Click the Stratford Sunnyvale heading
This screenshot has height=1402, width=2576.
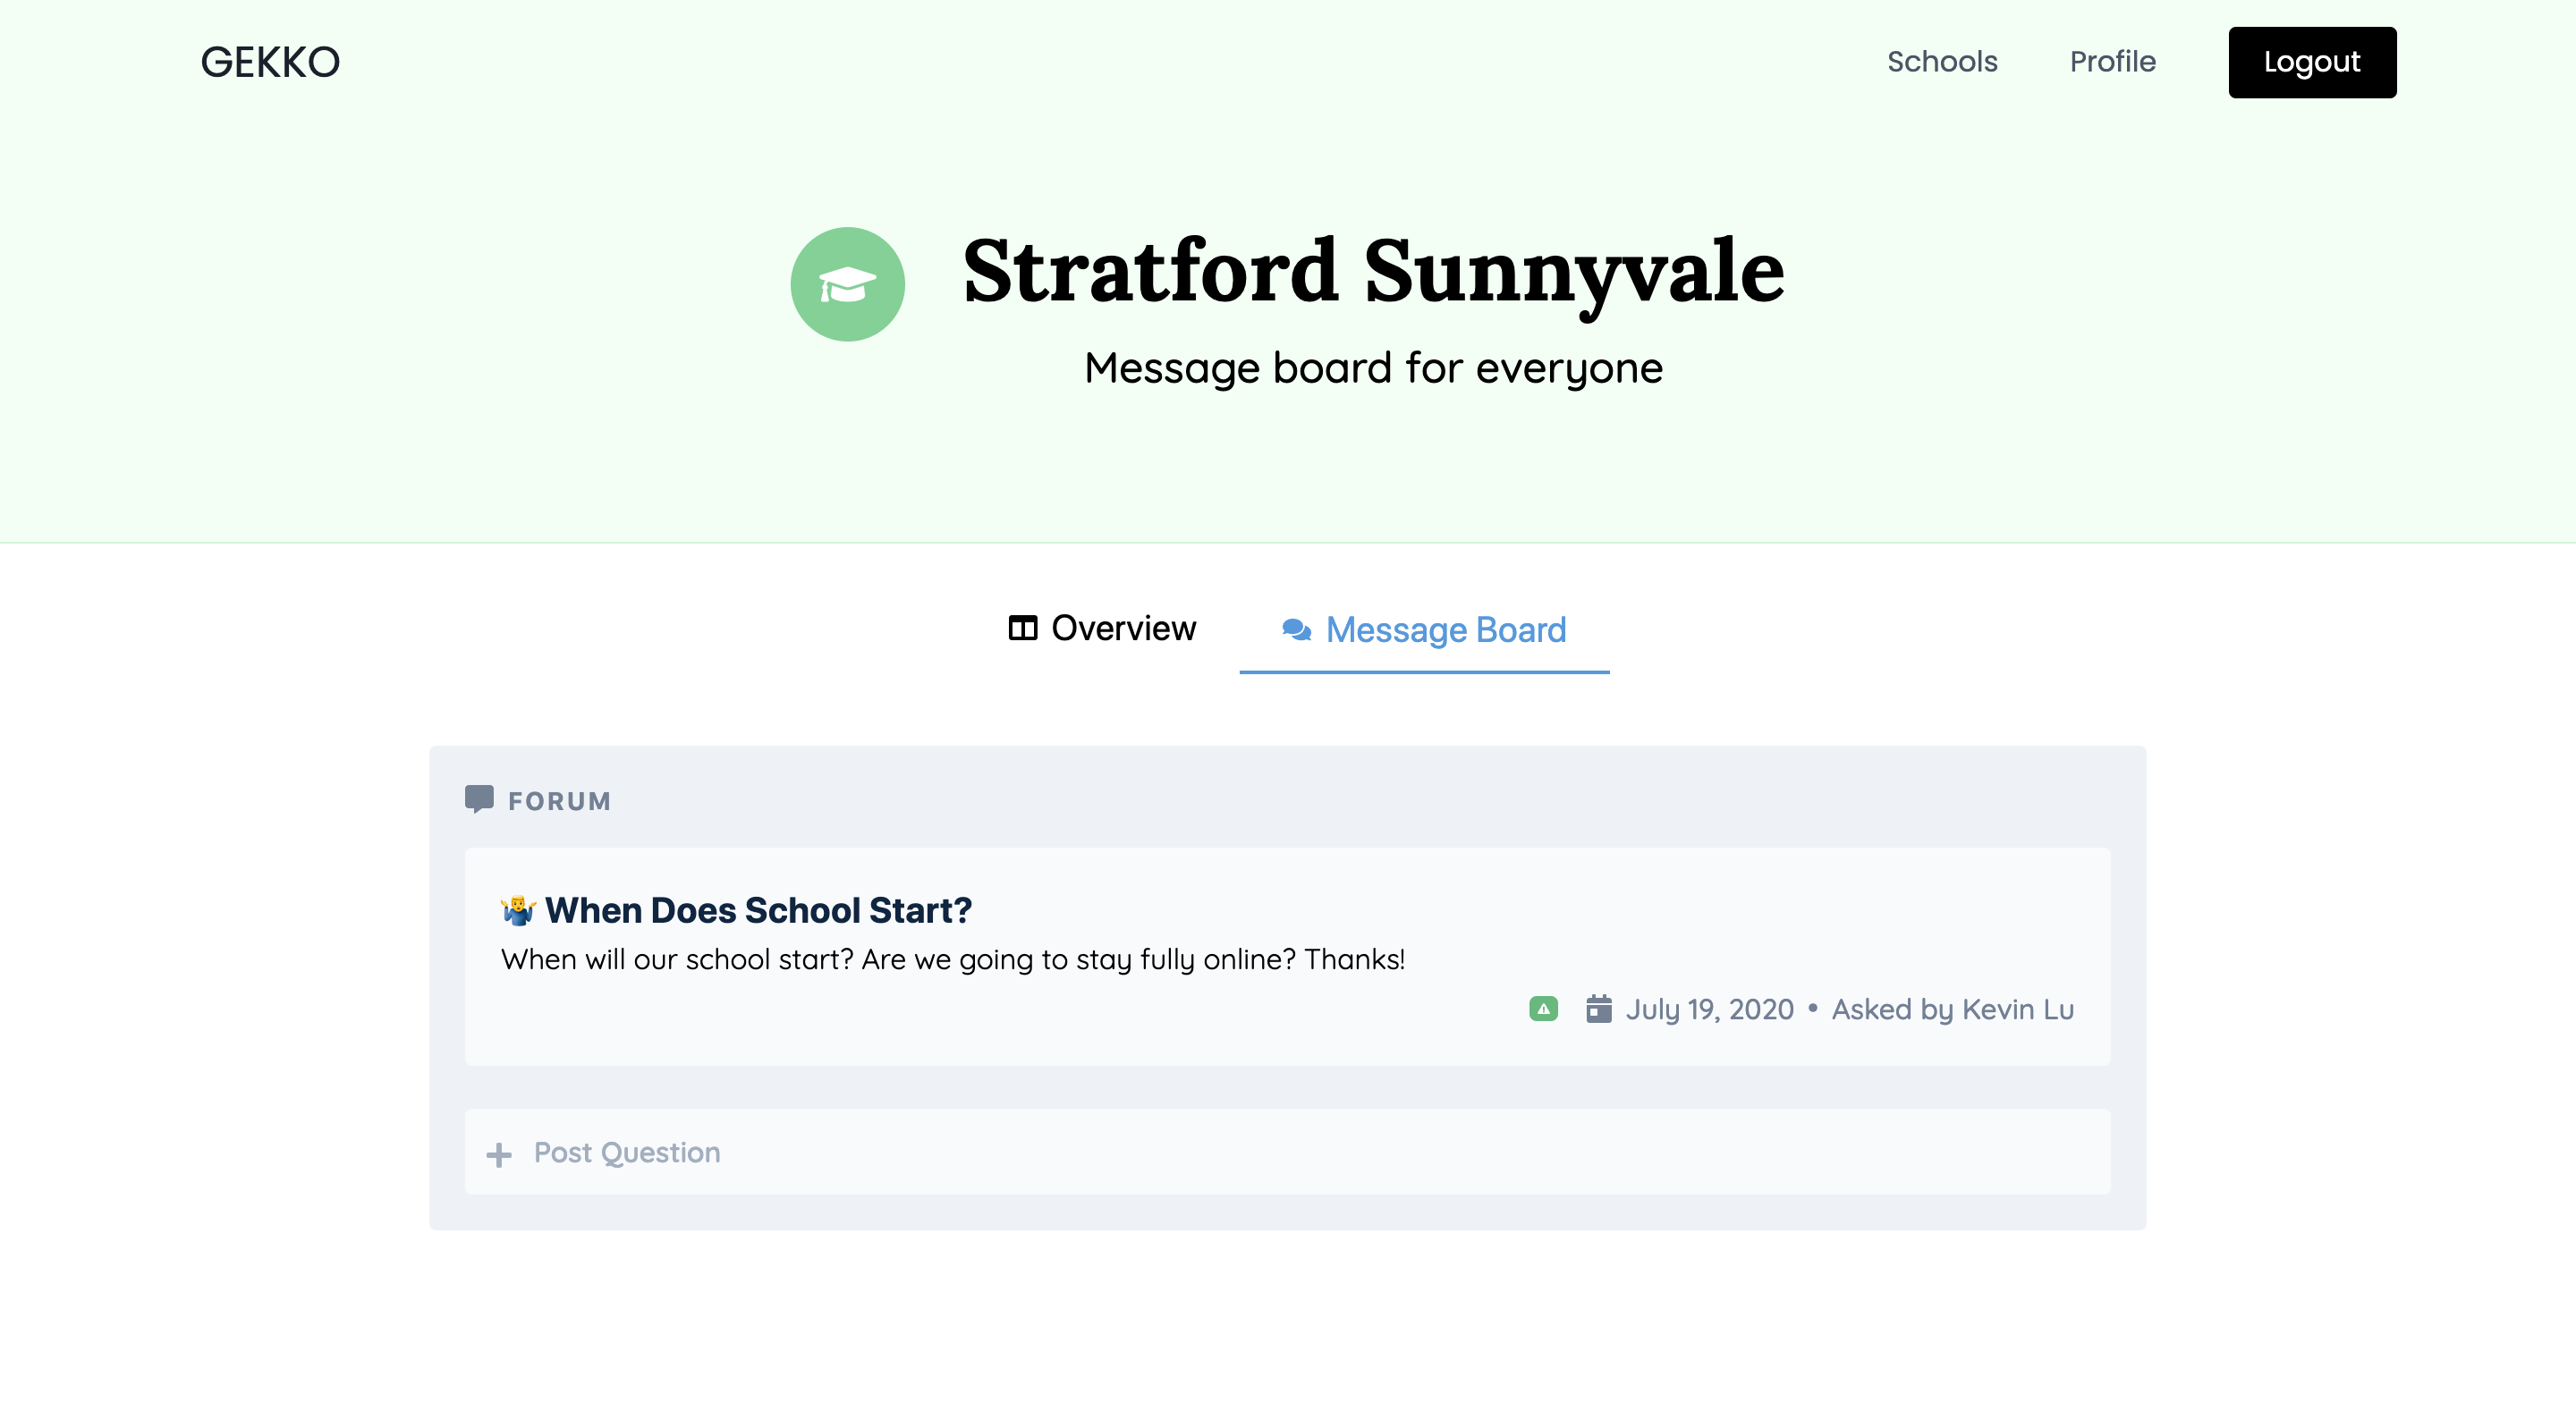[x=1373, y=271]
